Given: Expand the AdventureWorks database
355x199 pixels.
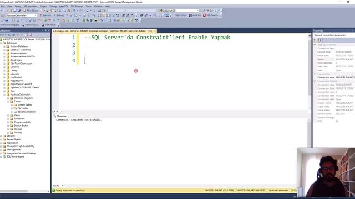Looking at the screenshot, I should tap(4, 53).
